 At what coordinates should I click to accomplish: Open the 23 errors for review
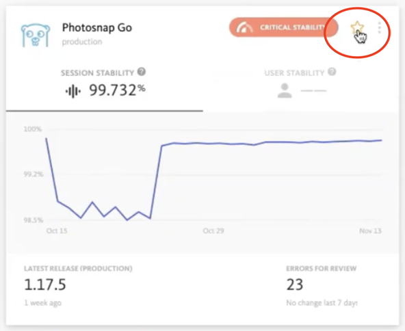(x=294, y=284)
